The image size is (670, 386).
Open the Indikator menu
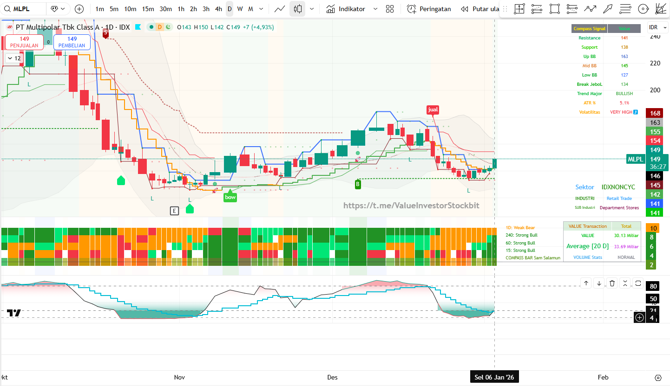click(x=345, y=9)
